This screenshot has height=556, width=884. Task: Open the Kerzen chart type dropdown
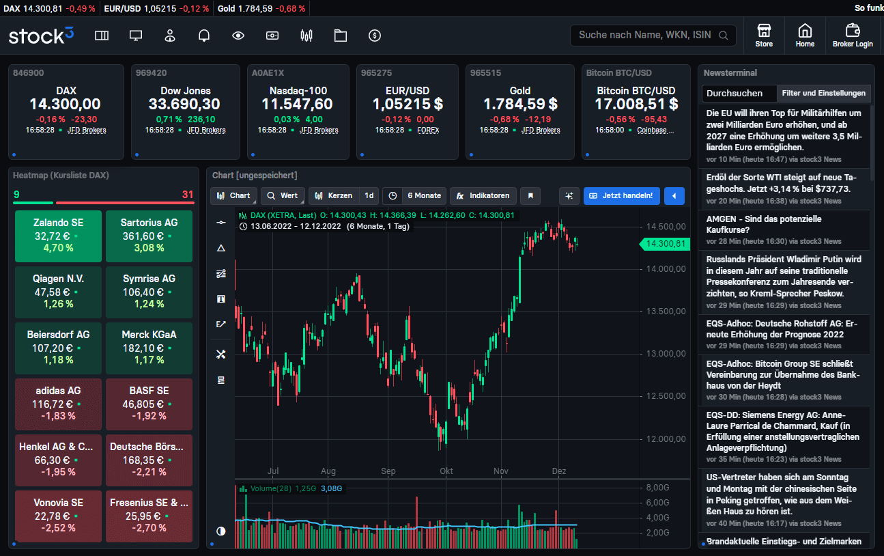(334, 196)
